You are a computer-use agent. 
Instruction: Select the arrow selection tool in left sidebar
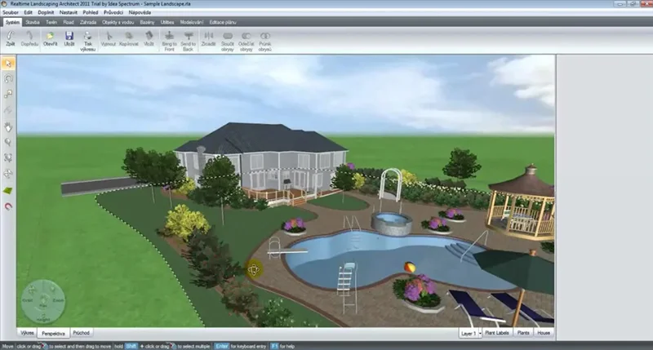click(8, 63)
